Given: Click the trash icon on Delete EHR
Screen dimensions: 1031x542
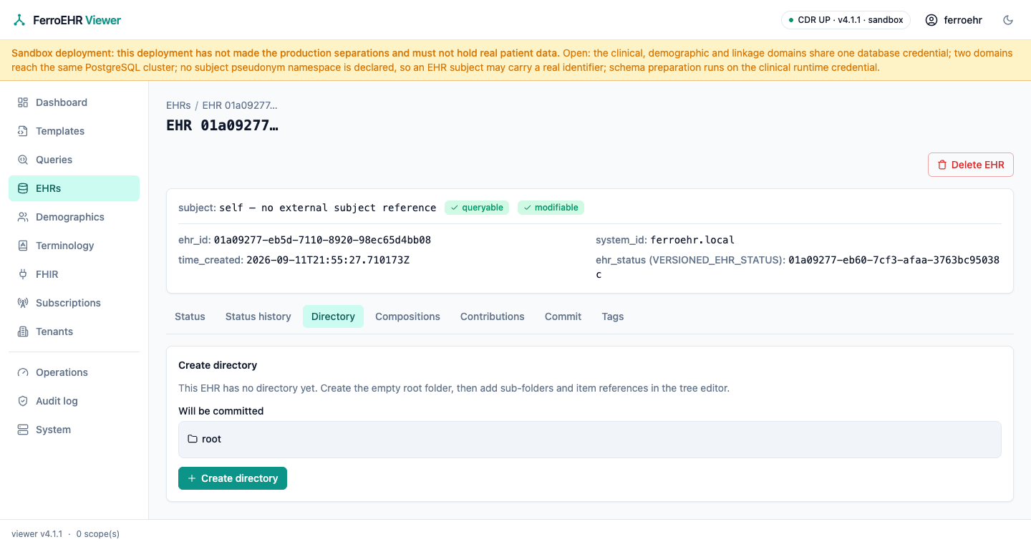Looking at the screenshot, I should point(942,165).
